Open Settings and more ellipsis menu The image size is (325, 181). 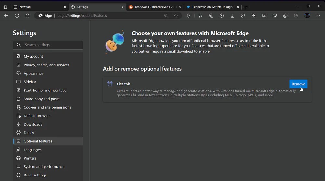(318, 16)
